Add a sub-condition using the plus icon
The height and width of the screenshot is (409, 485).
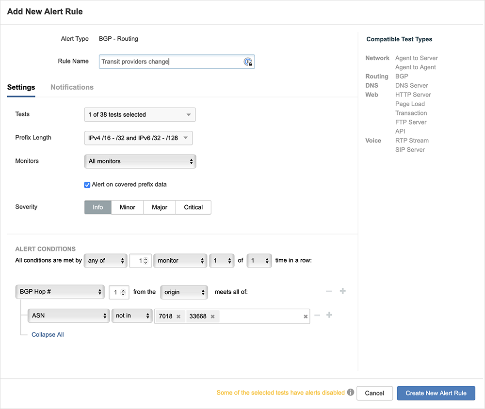click(329, 315)
